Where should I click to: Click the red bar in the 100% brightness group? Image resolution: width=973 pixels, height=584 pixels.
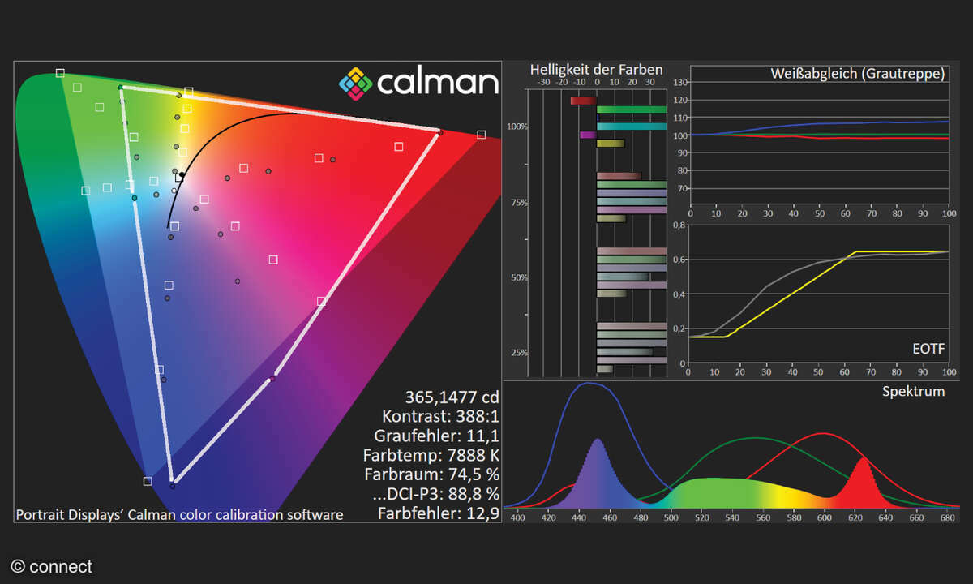[583, 101]
